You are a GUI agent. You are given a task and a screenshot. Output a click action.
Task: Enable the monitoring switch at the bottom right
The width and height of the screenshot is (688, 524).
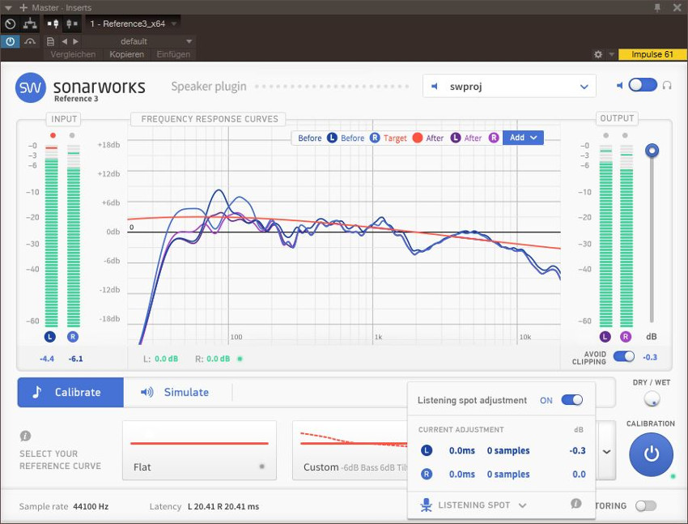coord(646,506)
